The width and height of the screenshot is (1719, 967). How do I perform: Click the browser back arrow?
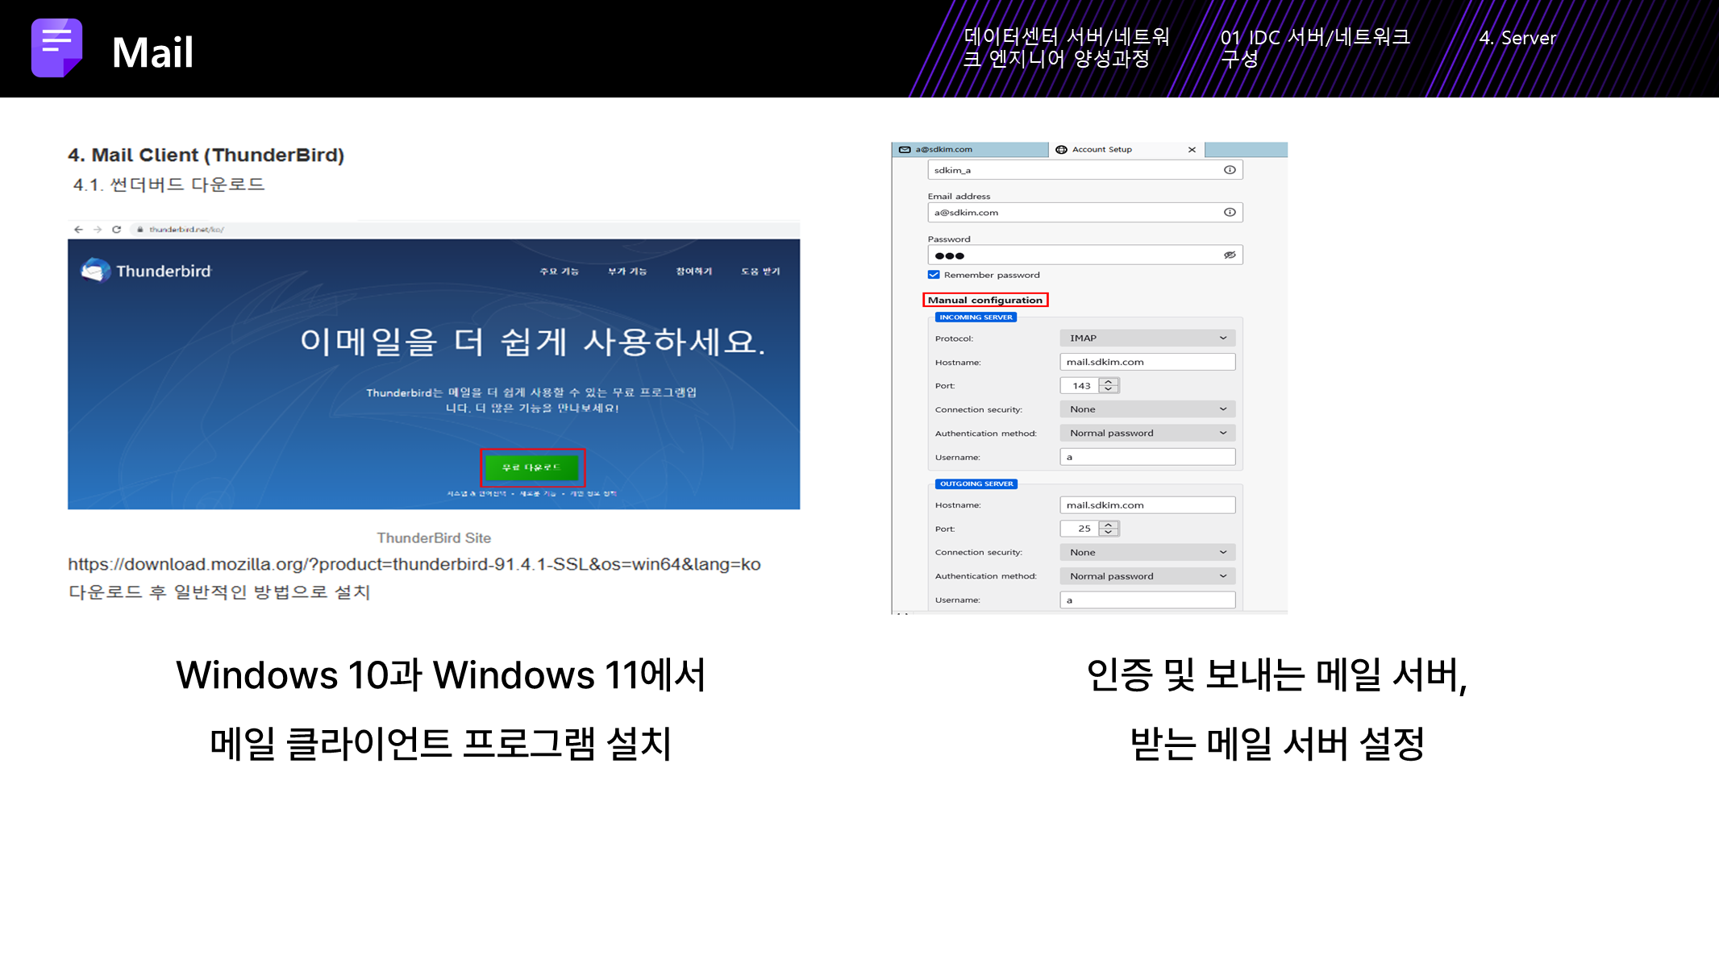(78, 230)
